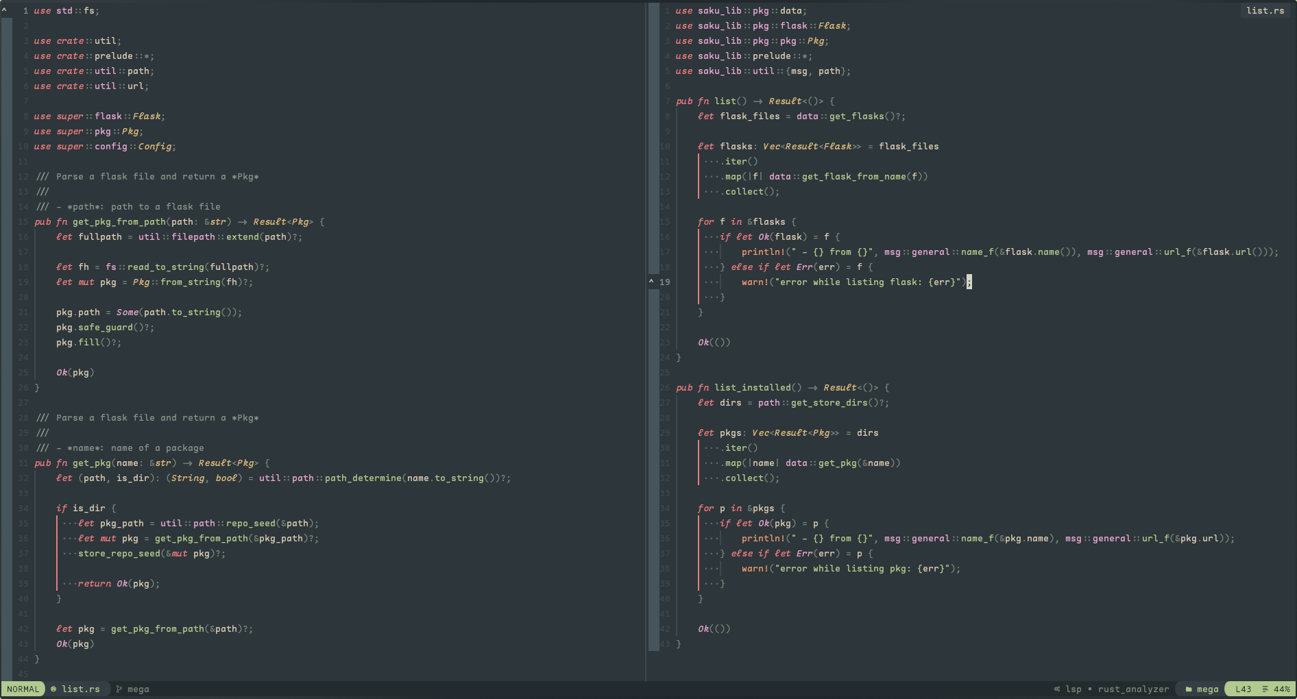Screen dimensions: 1297x699
Task: Click 'pub fn list()' function name in right pane
Action: coord(725,101)
